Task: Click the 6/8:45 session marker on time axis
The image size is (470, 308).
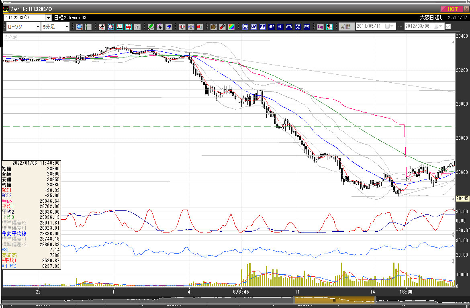Action: 241,292
